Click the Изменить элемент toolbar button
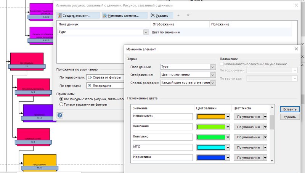This screenshot has height=173, width=305. click(x=124, y=16)
